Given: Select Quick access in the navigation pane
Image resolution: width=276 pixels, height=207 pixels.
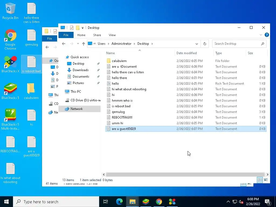Looking at the screenshot, I should tap(77, 57).
